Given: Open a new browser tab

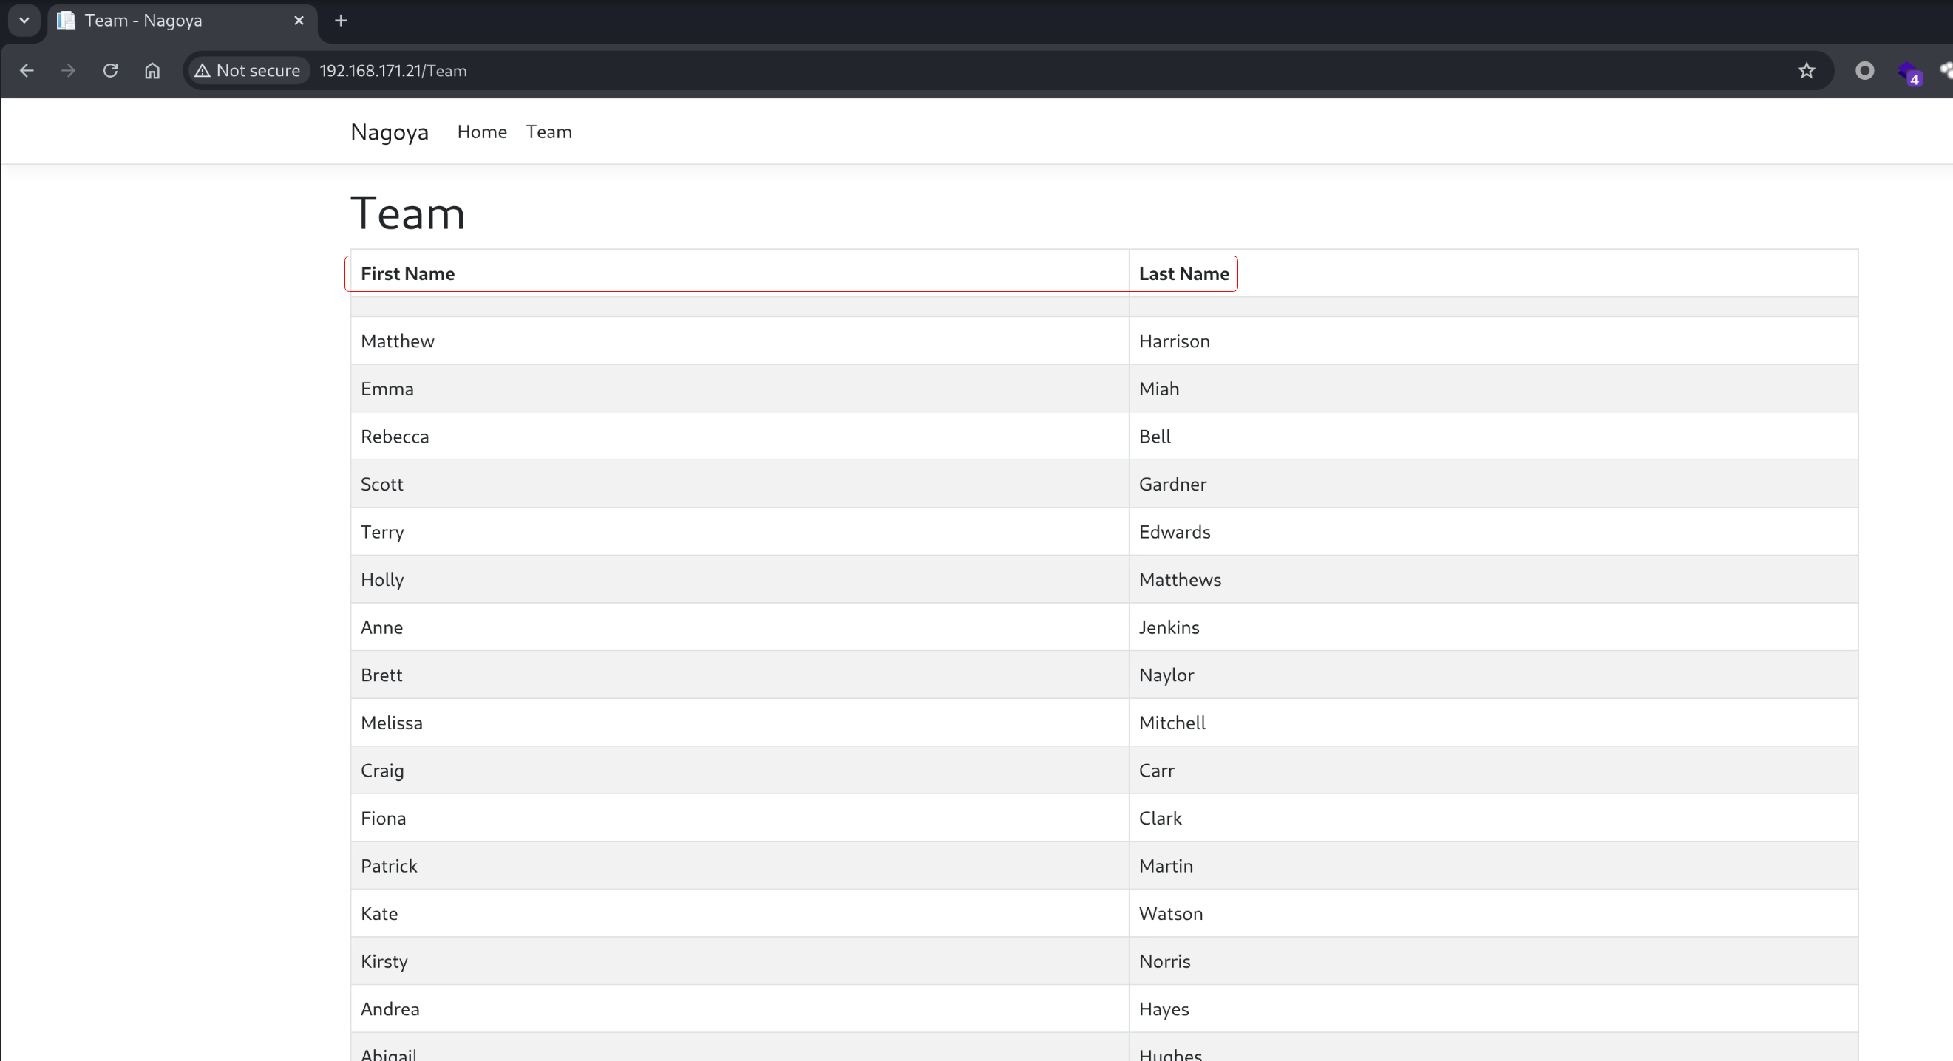Looking at the screenshot, I should coord(341,21).
